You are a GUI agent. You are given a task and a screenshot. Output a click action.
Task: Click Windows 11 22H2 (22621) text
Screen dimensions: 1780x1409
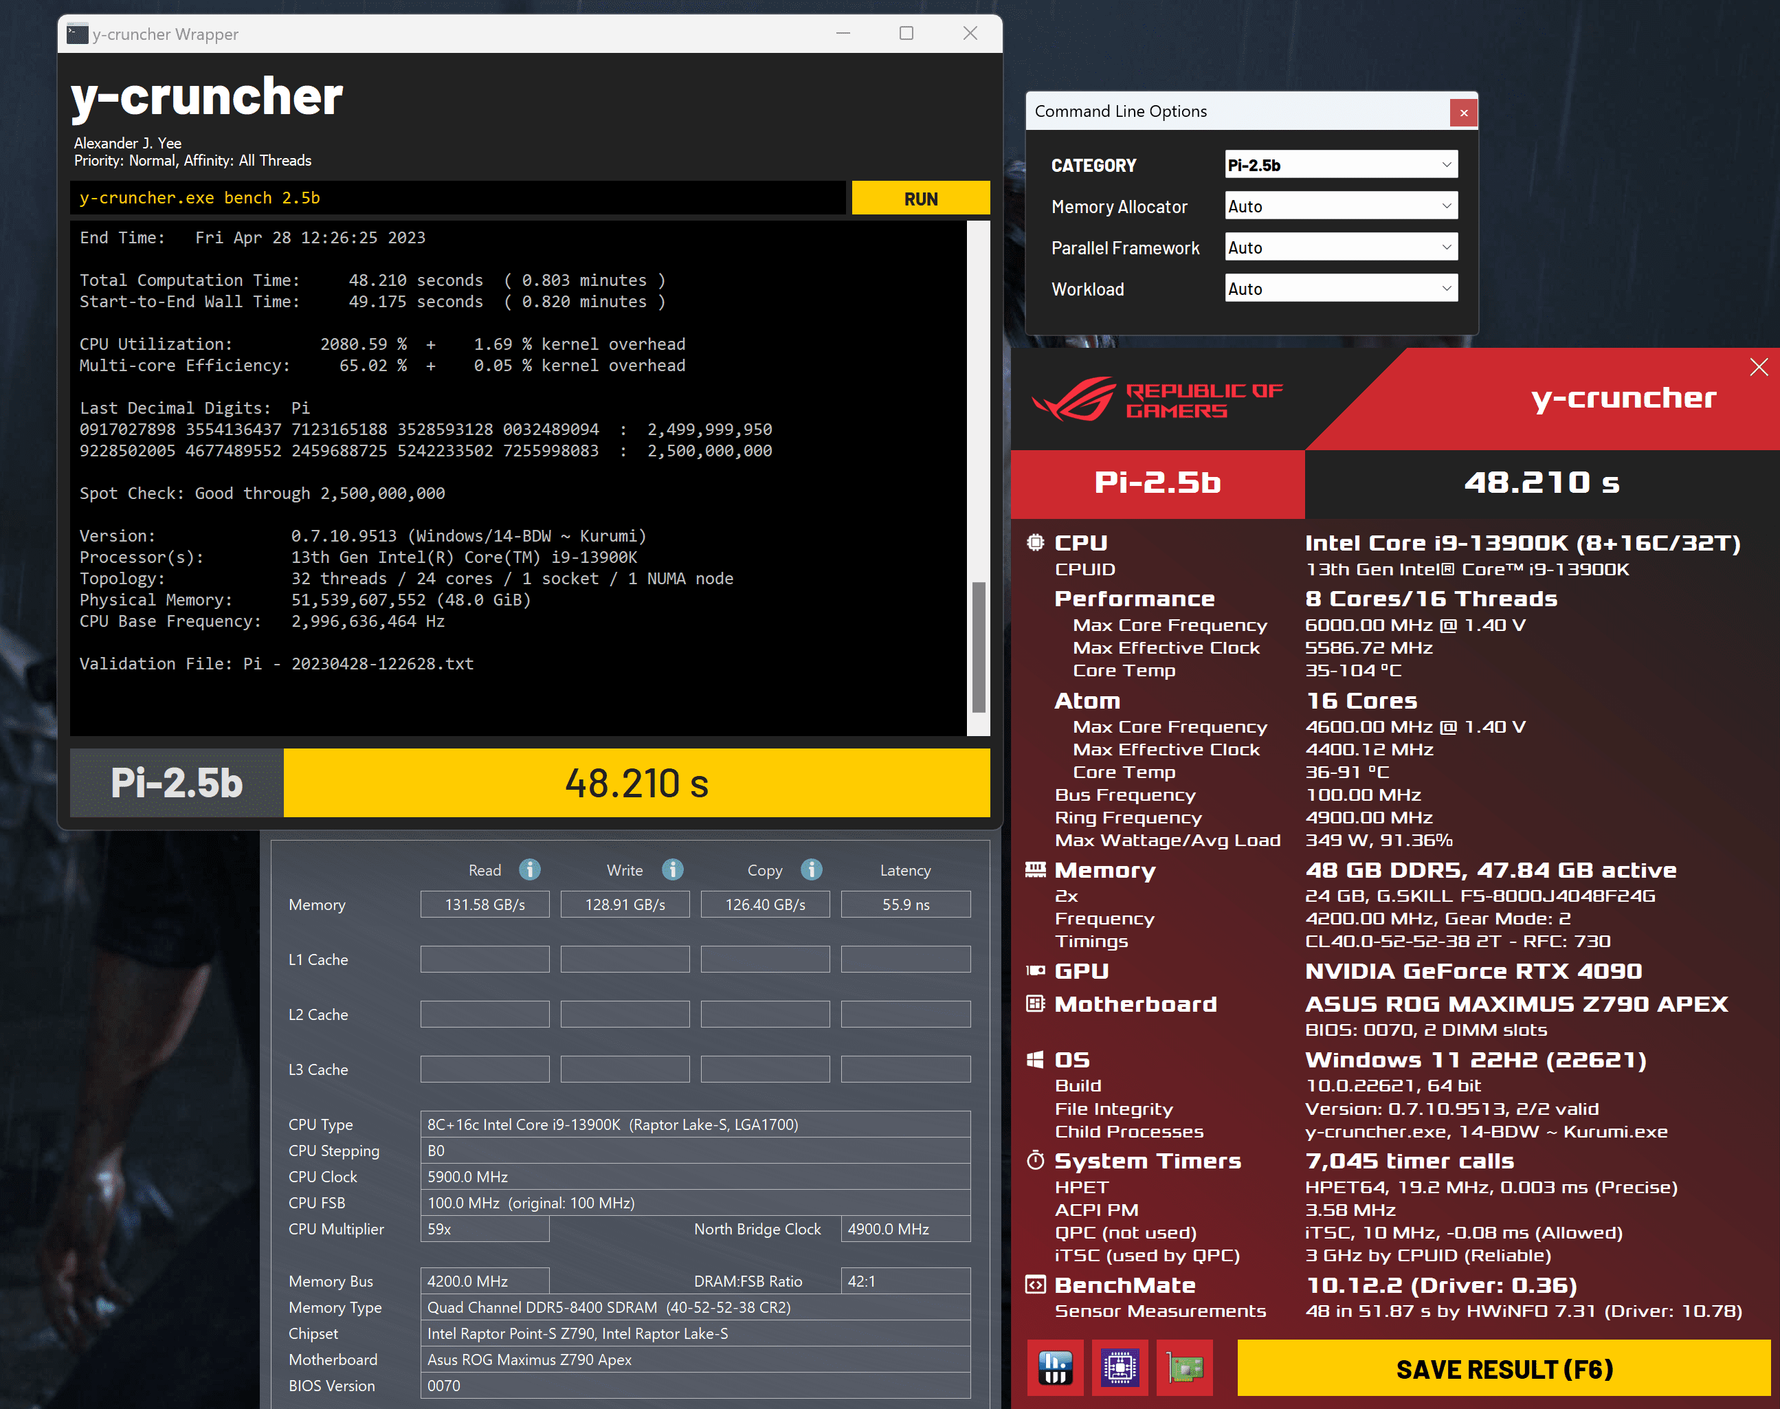pos(1476,1060)
